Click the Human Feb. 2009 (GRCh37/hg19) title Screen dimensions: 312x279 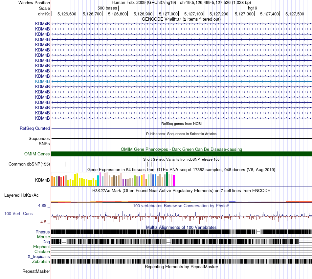click(144, 3)
